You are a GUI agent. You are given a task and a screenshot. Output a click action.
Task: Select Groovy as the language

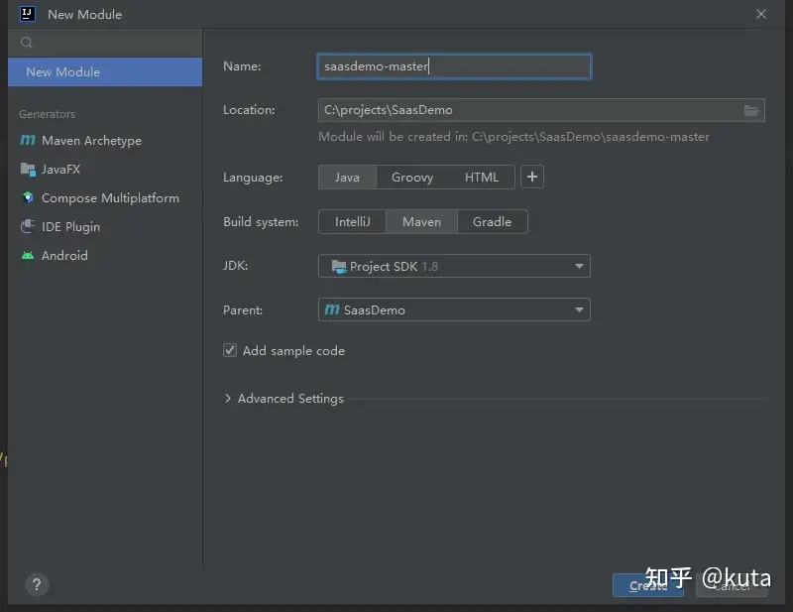pyautogui.click(x=411, y=178)
